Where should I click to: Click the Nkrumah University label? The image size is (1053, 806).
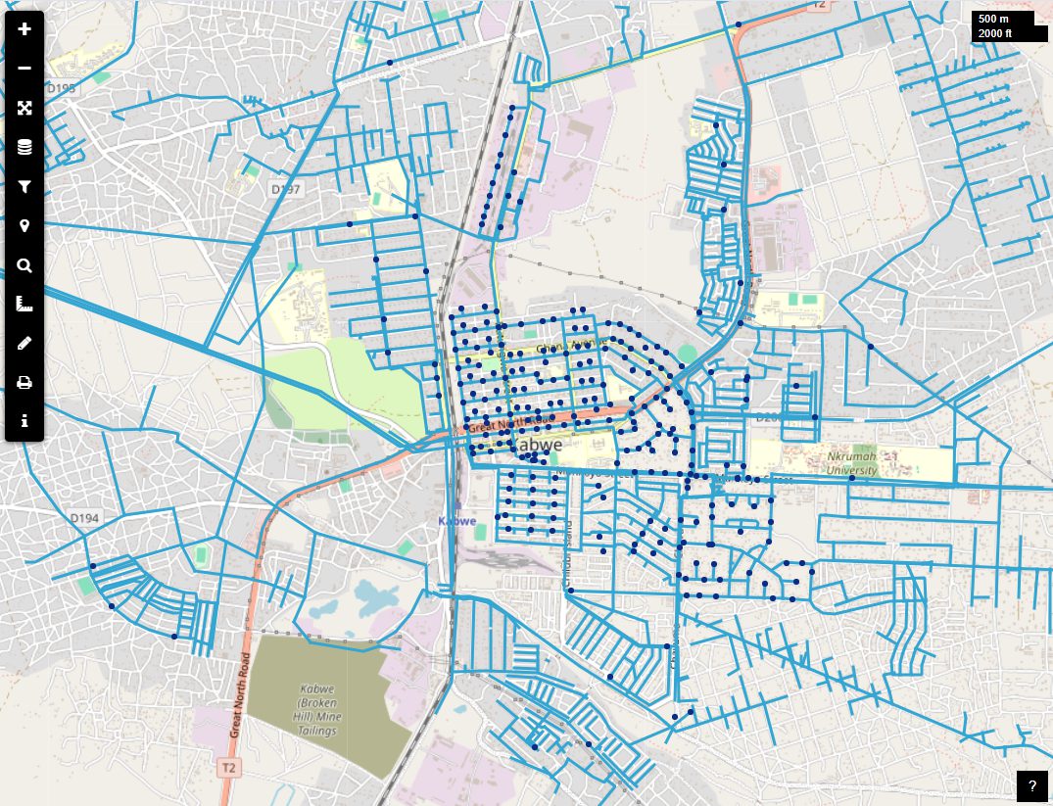tap(851, 463)
